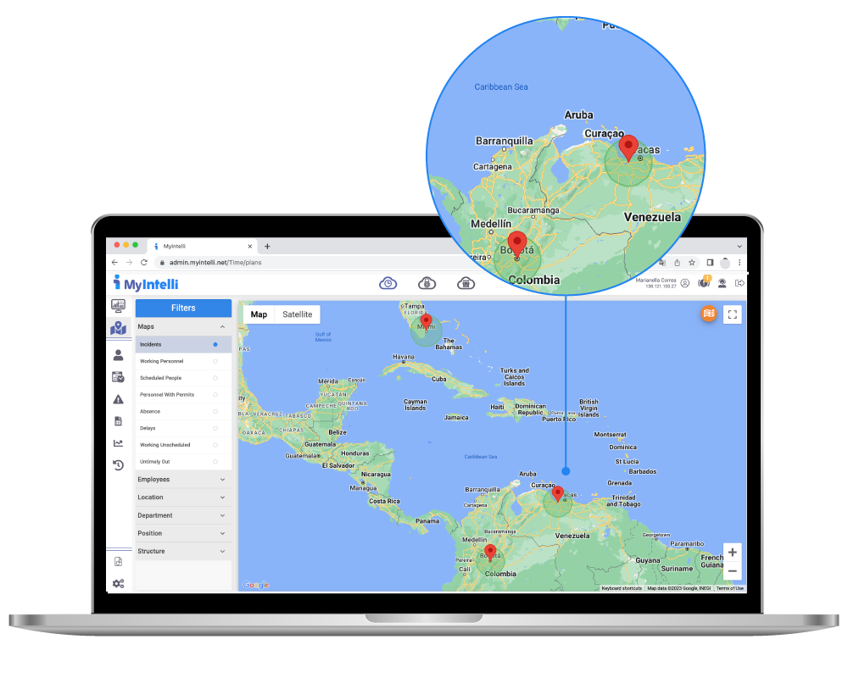
Task: Select the Incidents map radio option
Action: pos(215,344)
